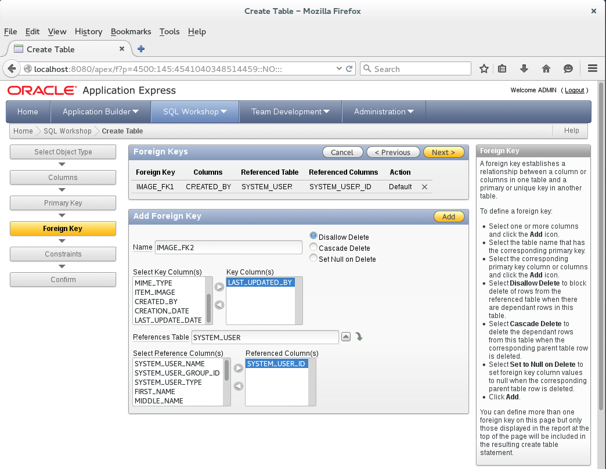This screenshot has width=606, height=469.
Task: Open URL bar history dropdown arrow
Action: click(339, 68)
